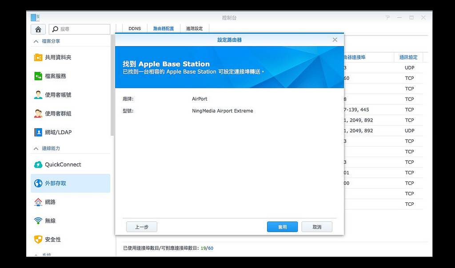Open 檔案服務 file services icon
Viewport: 455px width, 268px height.
click(x=38, y=76)
